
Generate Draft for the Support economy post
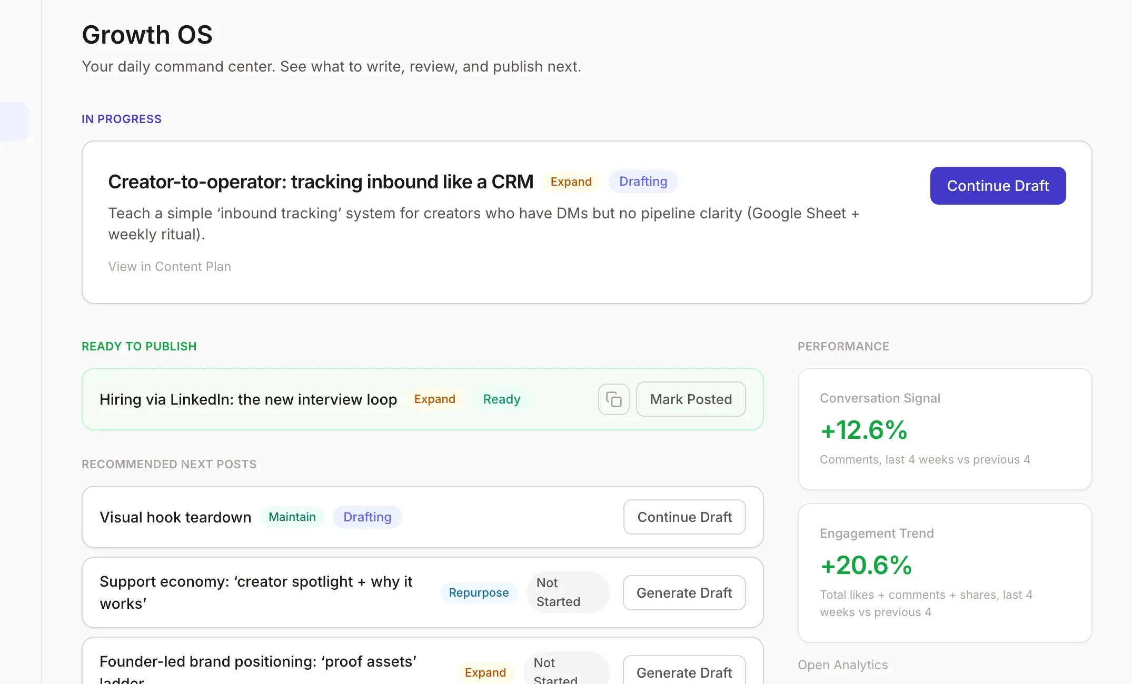pyautogui.click(x=684, y=592)
